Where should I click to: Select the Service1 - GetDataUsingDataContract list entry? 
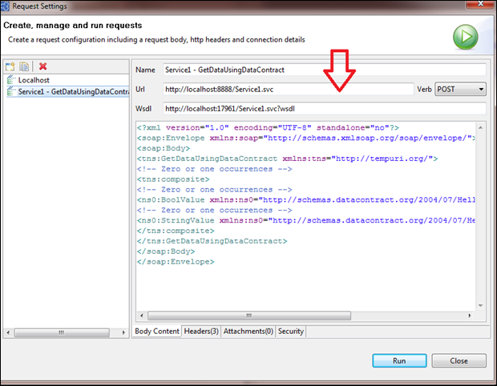[68, 91]
